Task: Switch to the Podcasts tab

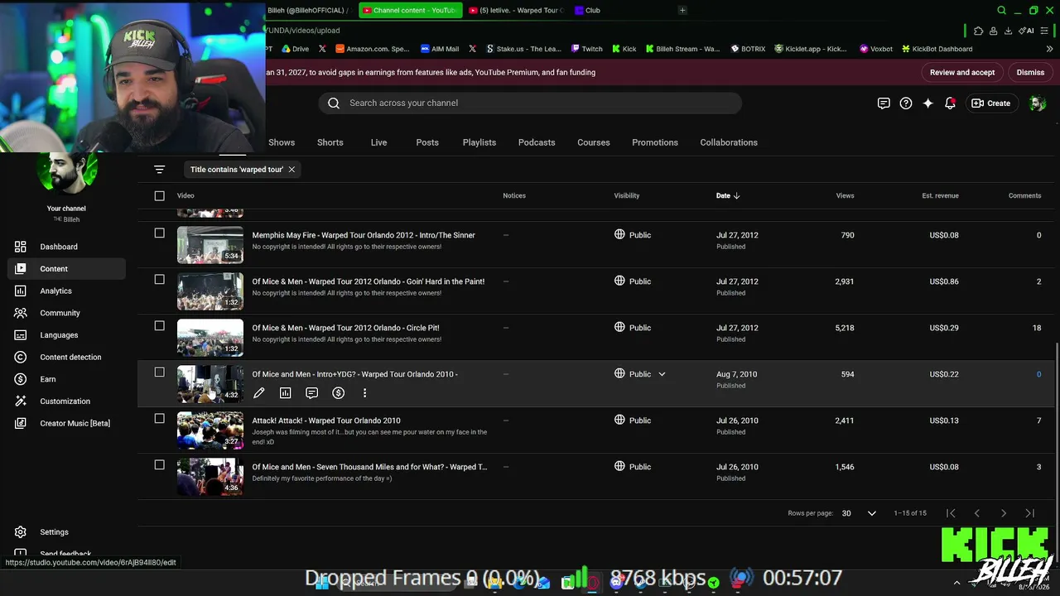Action: tap(537, 142)
